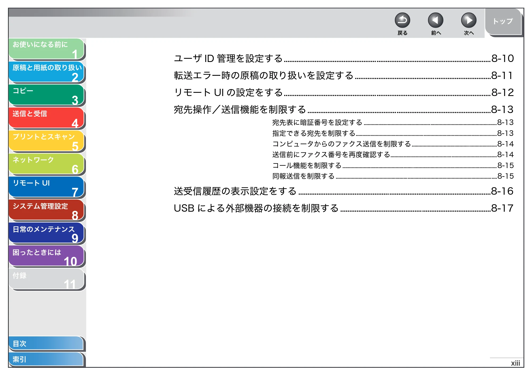Go to 困ったときには chapter 10 tab

(x=47, y=256)
